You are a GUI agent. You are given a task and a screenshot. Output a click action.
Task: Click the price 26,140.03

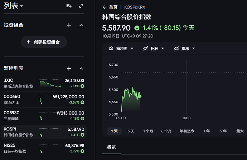point(74,81)
